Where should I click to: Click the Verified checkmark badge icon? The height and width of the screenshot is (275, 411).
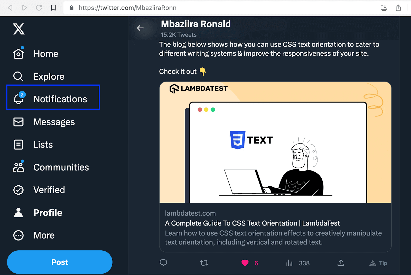coord(18,190)
